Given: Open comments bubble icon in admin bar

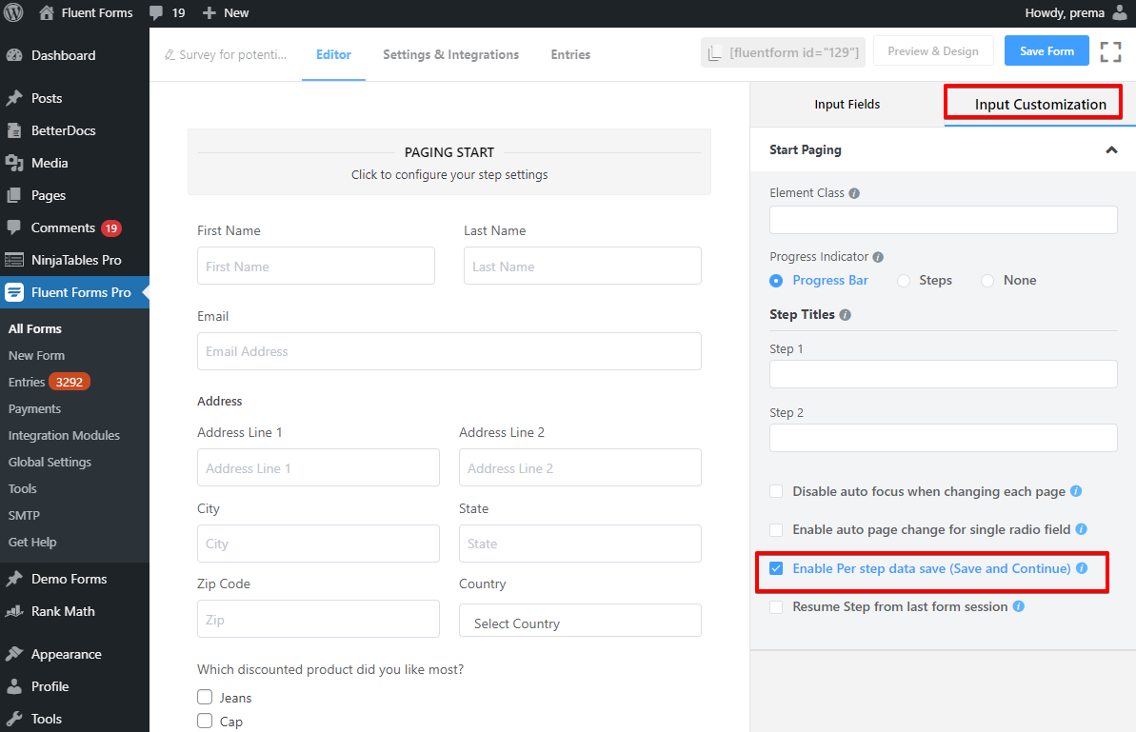Looking at the screenshot, I should 156,13.
